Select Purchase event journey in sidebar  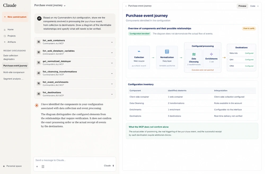(15, 66)
